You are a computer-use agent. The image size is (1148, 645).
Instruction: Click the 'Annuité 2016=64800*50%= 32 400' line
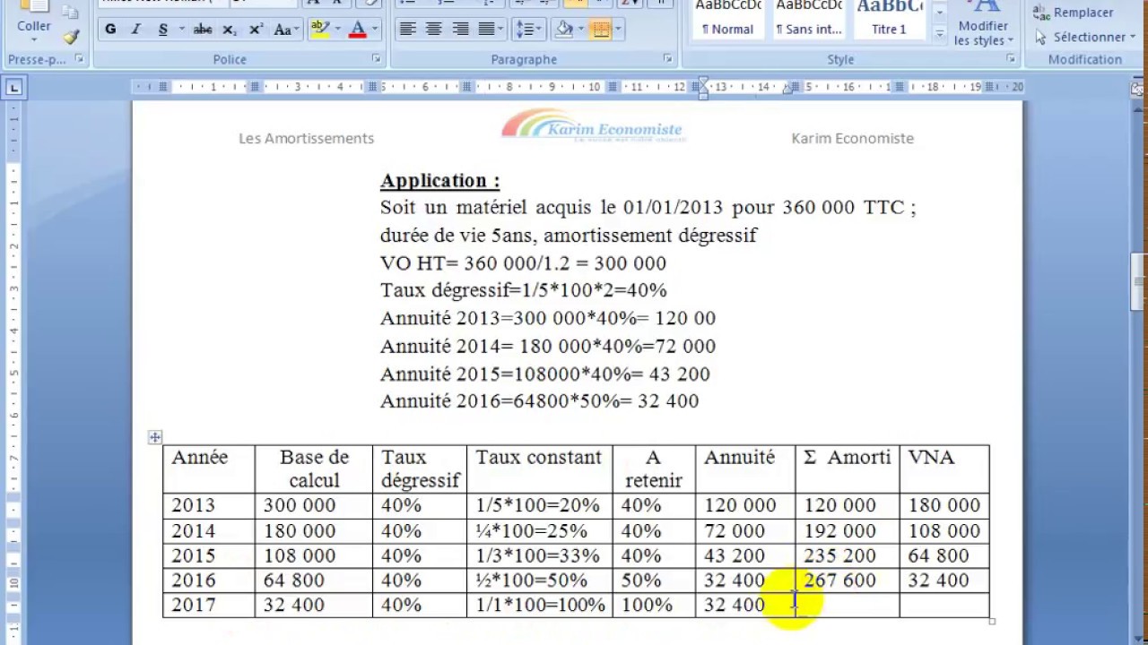coord(539,401)
